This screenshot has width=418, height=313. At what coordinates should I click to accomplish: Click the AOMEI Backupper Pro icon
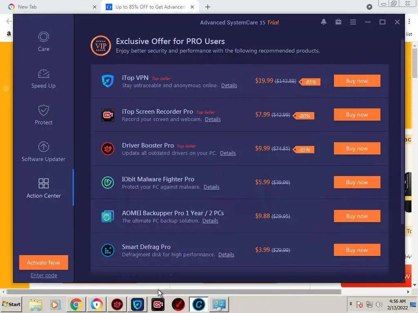(108, 216)
